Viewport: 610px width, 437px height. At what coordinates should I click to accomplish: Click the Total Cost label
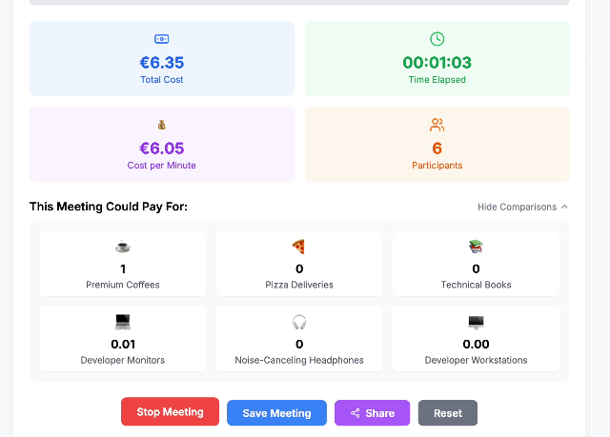tap(161, 80)
